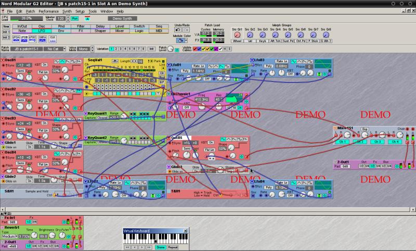Add the ShpA module from the toolbar

43,39
